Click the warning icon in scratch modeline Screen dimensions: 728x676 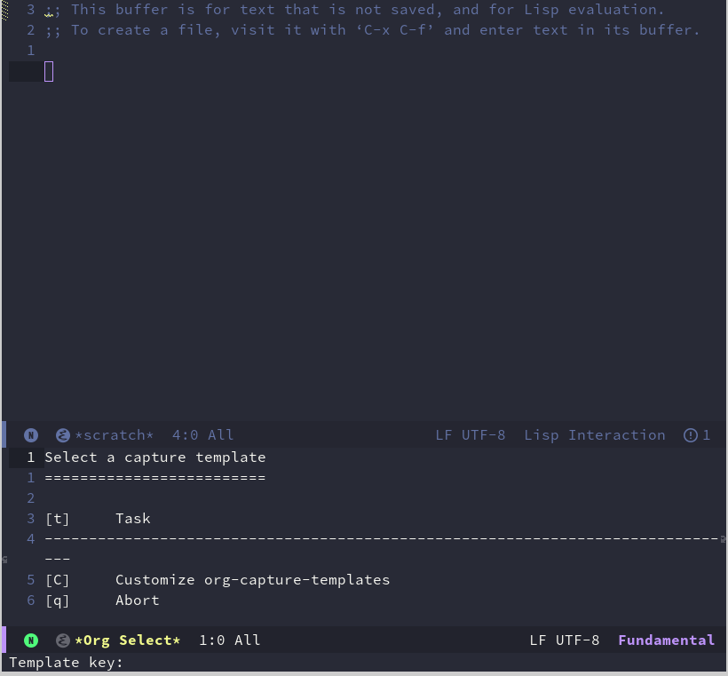[x=691, y=435]
